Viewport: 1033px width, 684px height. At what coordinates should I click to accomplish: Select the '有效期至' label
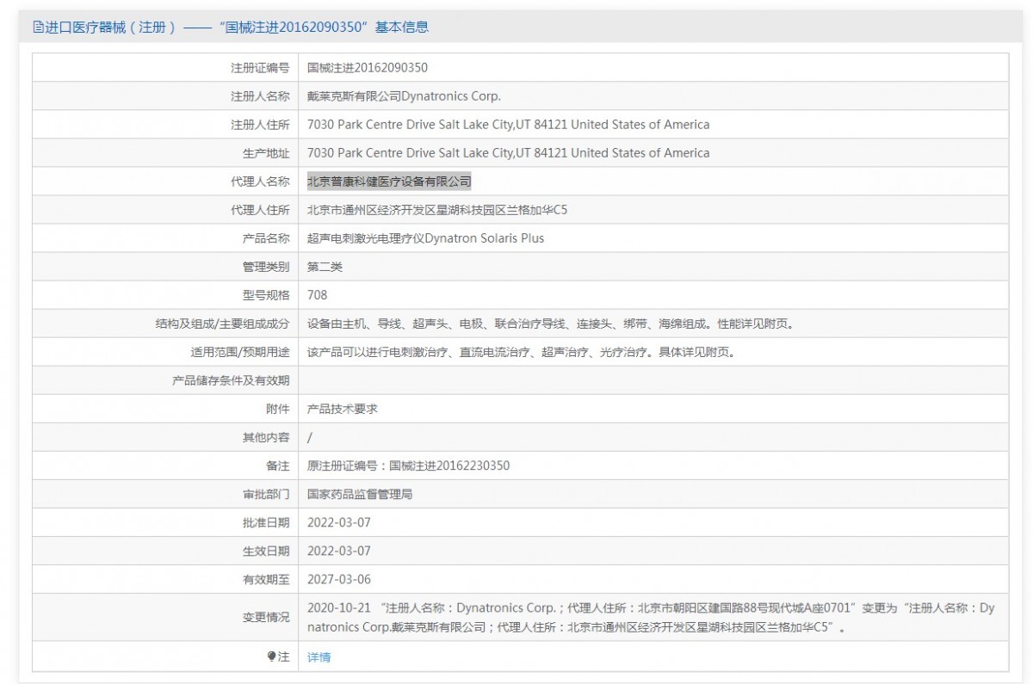point(266,579)
